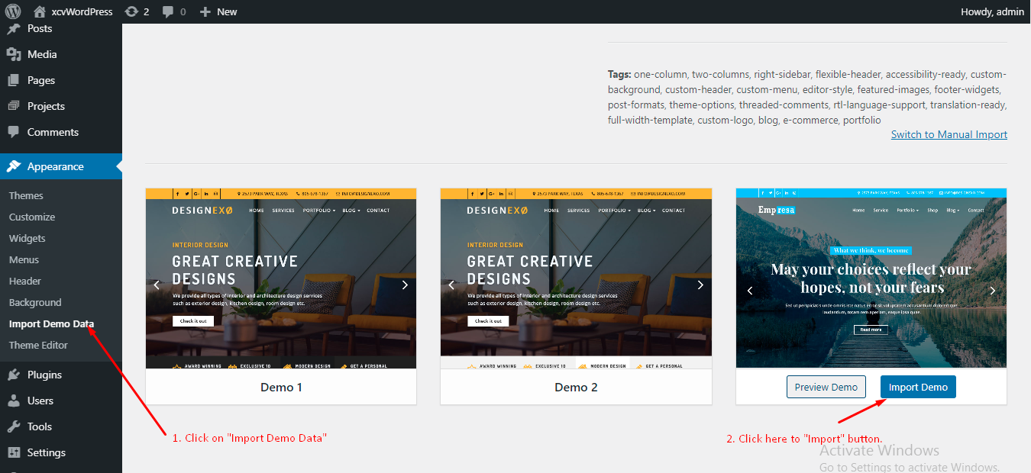Click the next arrow on Demo 1 slider
1031x473 pixels.
(405, 285)
